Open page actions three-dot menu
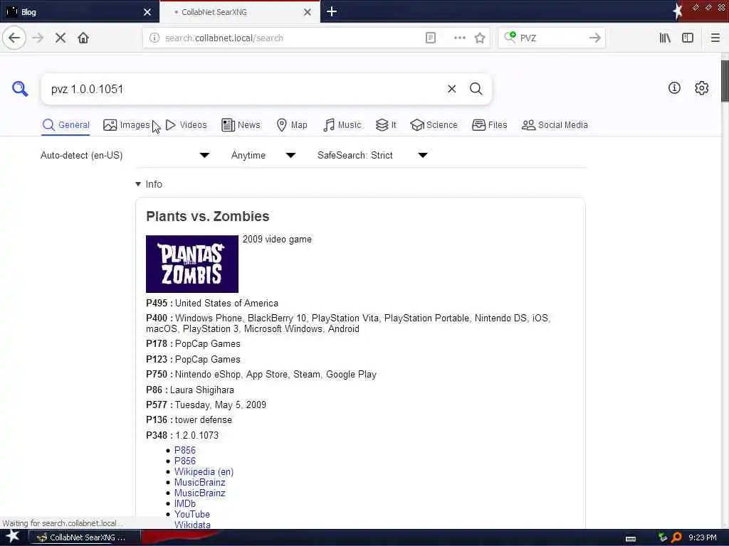This screenshot has width=729, height=546. (x=459, y=38)
